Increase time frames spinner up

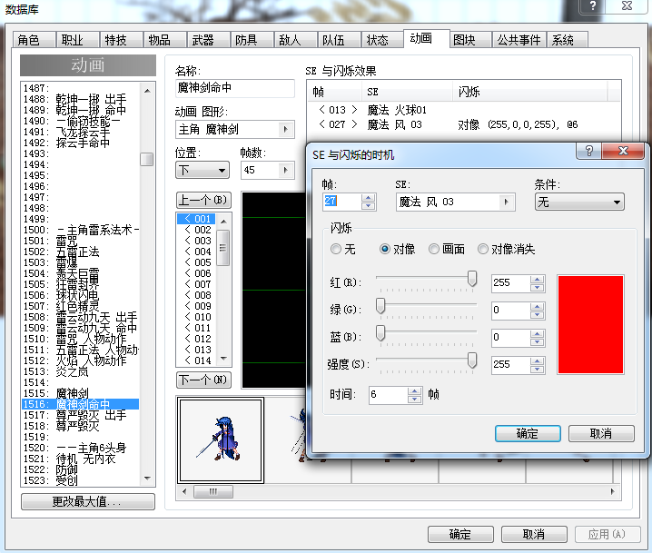415,390
